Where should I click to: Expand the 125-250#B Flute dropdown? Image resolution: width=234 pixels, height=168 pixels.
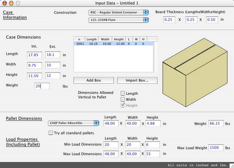click(x=118, y=20)
